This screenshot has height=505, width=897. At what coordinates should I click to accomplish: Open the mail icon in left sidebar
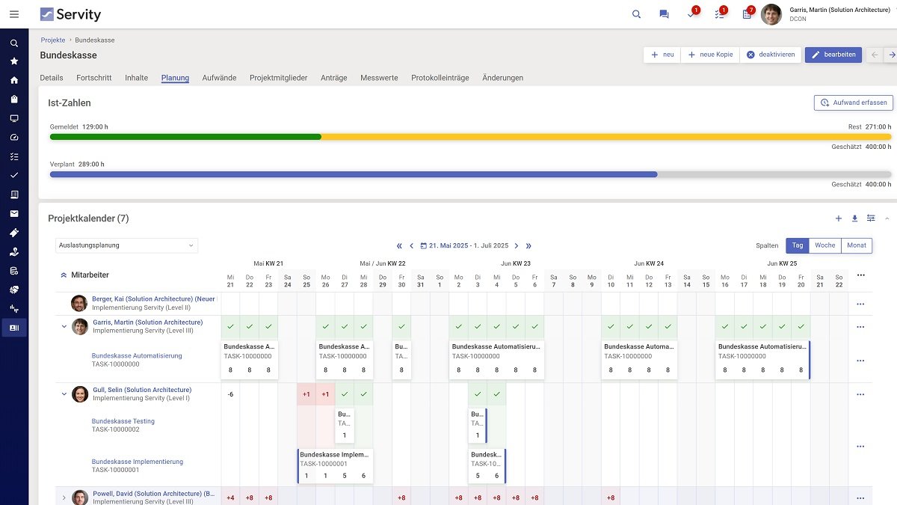[x=14, y=214]
